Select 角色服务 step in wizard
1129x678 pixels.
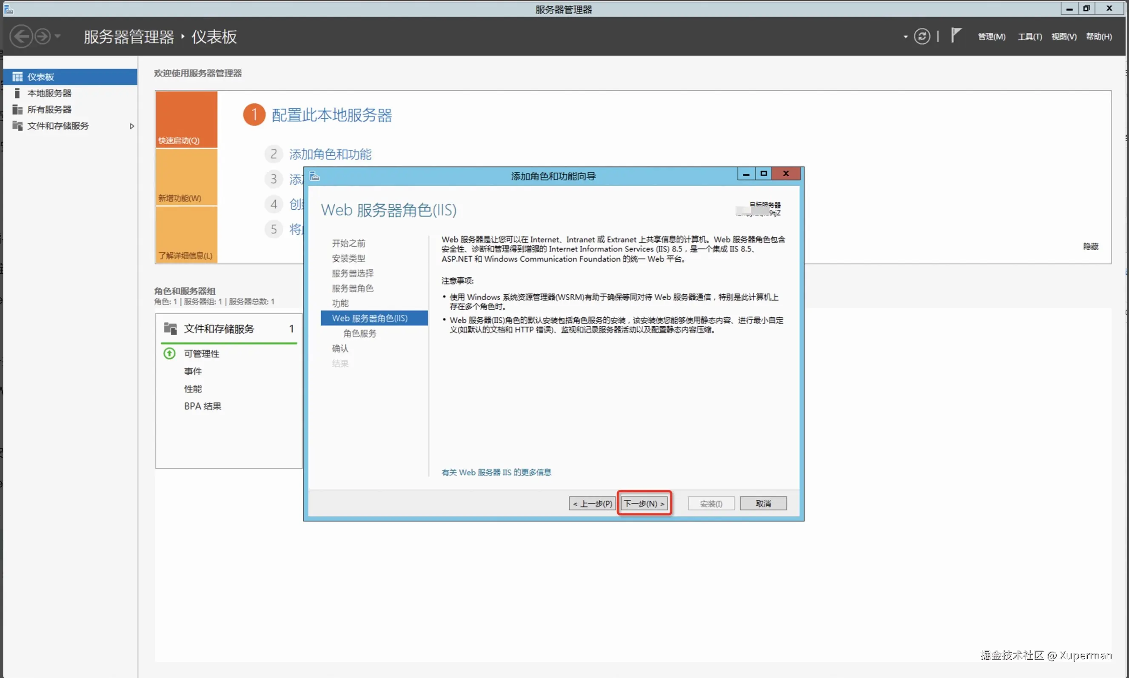(359, 333)
